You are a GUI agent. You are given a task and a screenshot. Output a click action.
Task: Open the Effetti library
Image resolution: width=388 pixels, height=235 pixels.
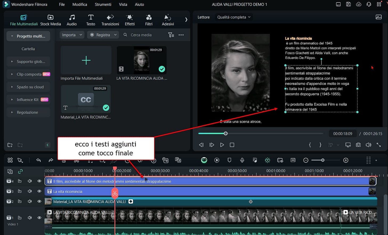click(130, 20)
